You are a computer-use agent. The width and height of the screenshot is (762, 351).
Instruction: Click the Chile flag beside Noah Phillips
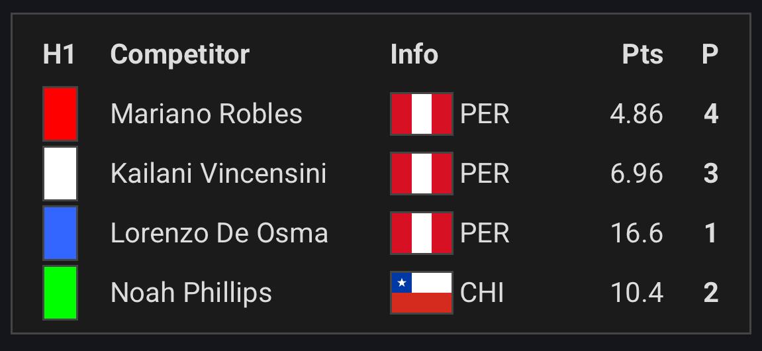[421, 293]
